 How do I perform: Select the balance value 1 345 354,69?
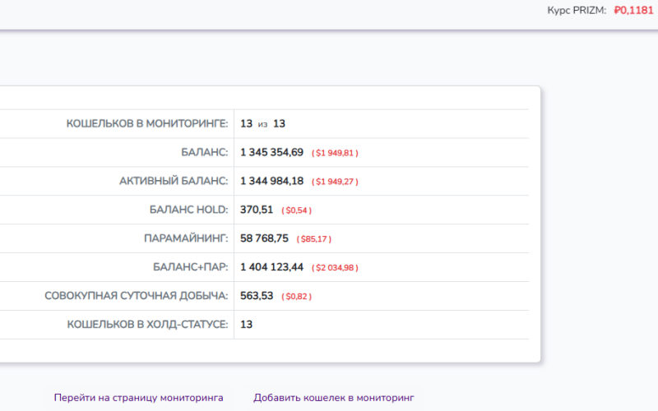[271, 153]
